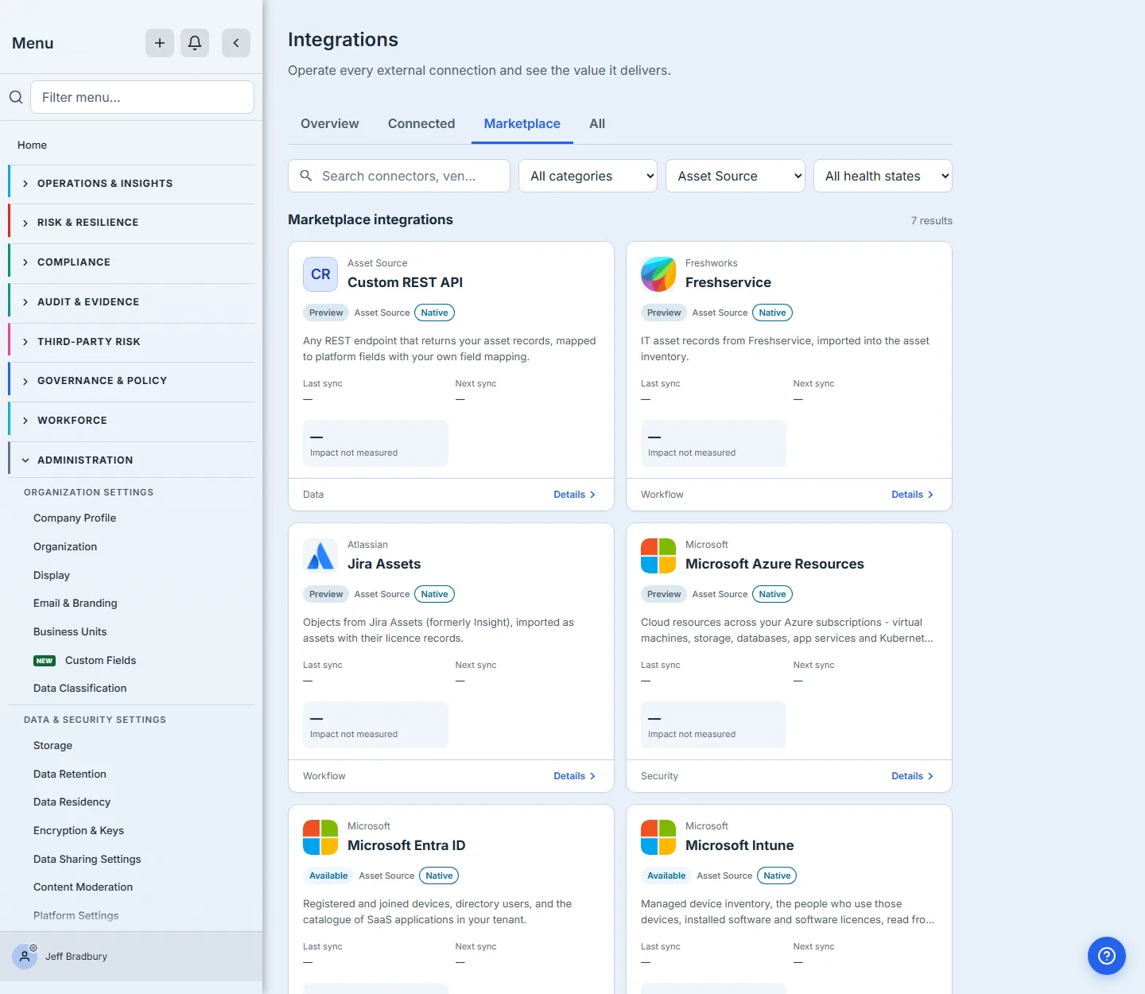The height and width of the screenshot is (994, 1145).
Task: Open Custom Fields page
Action: point(101,660)
